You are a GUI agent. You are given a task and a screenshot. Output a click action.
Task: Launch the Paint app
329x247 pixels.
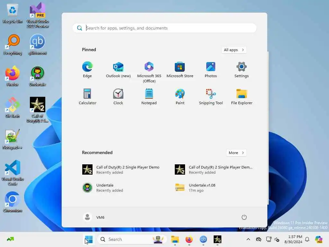[180, 96]
